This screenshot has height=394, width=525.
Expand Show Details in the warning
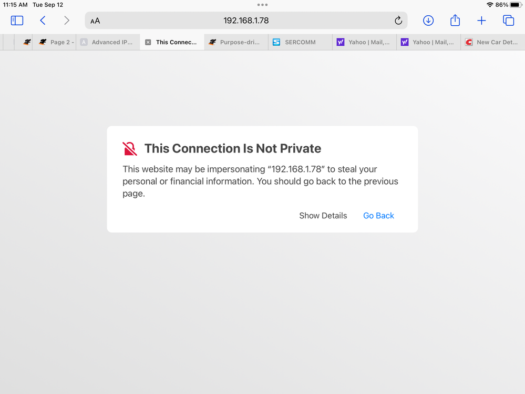(323, 216)
